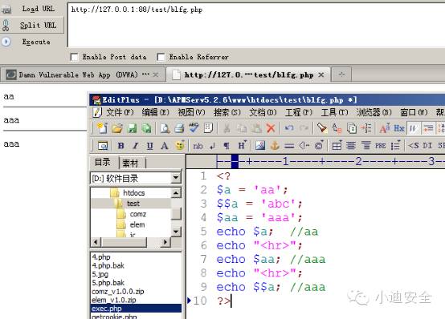Insert horizontal rule icon
This screenshot has height=319, width=445.
[289, 146]
